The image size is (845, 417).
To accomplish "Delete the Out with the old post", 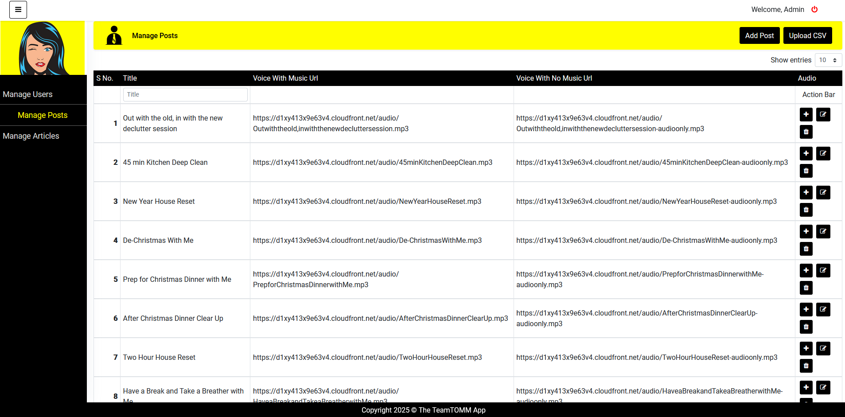I will 806,132.
